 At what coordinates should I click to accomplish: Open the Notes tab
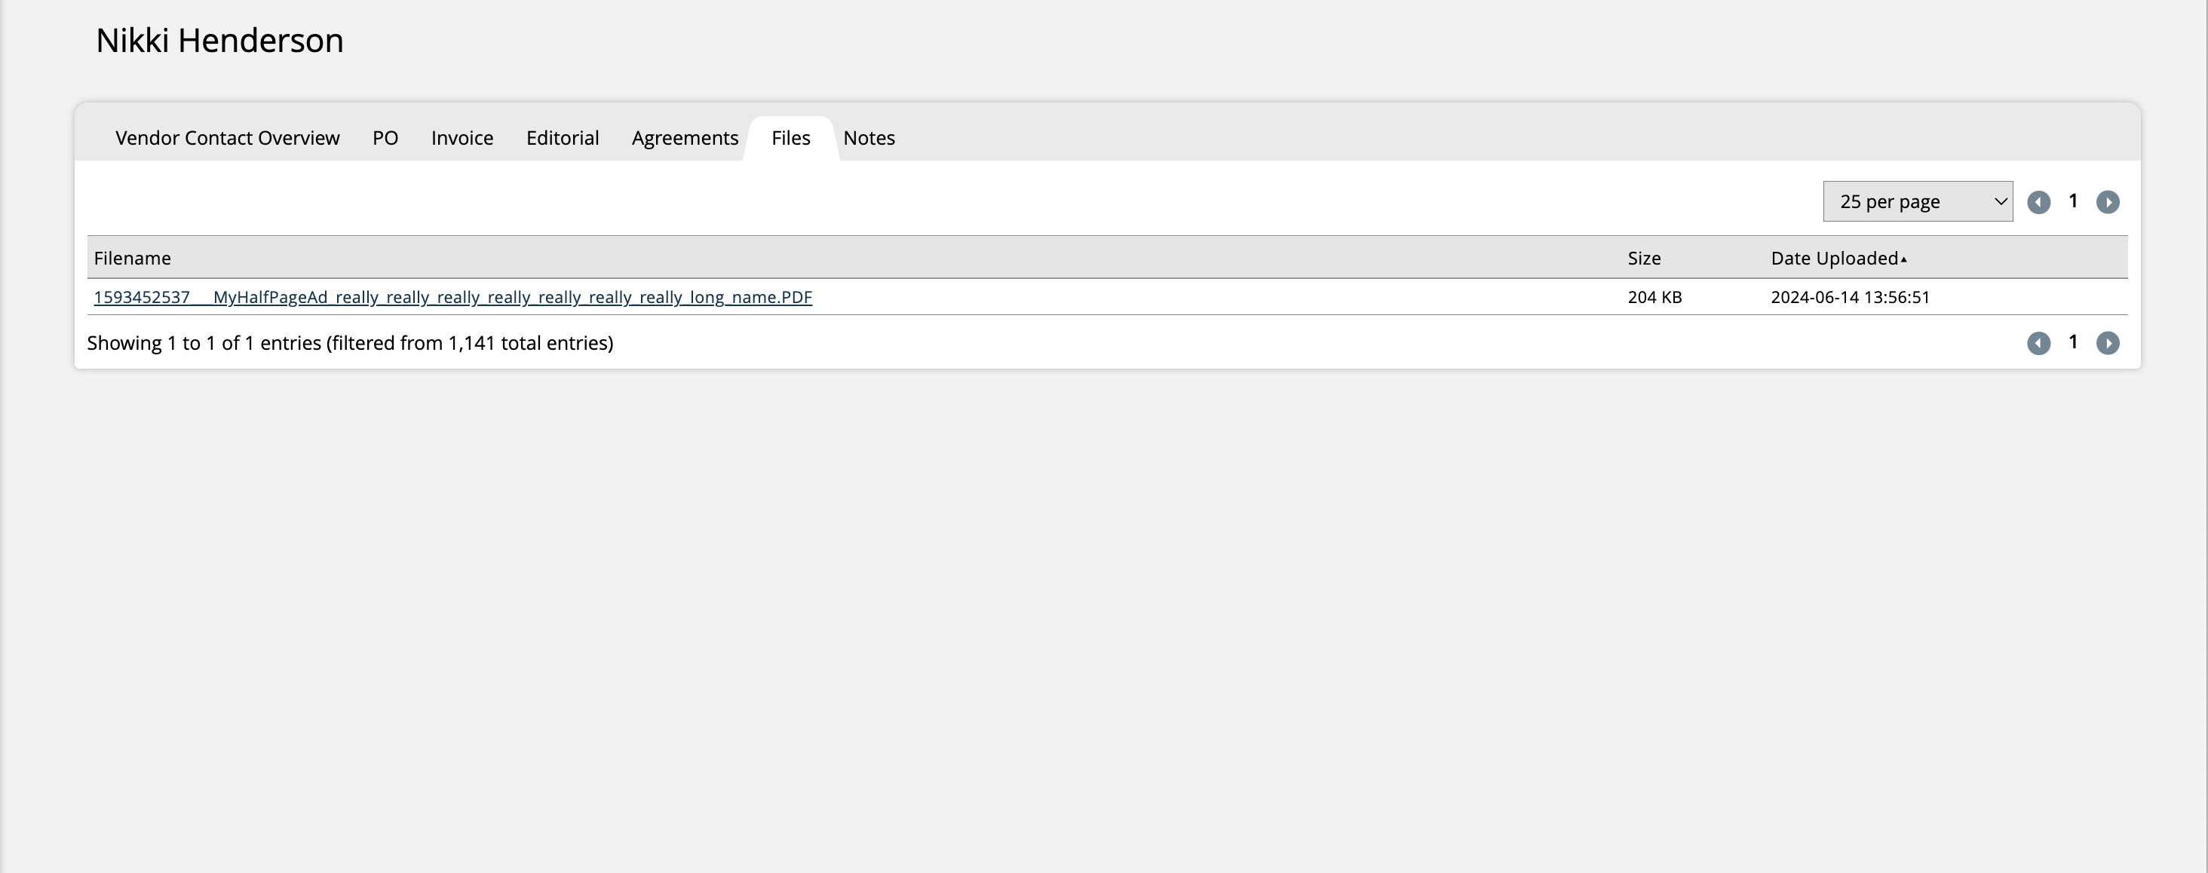868,138
